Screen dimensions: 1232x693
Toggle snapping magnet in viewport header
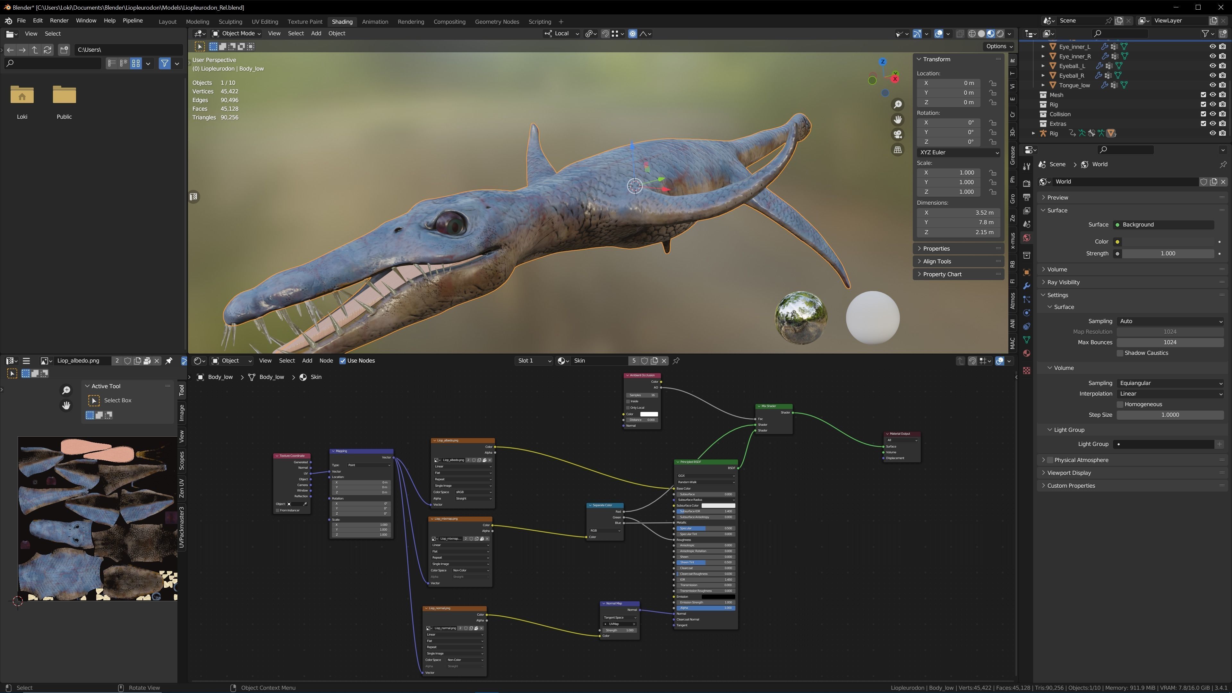605,33
